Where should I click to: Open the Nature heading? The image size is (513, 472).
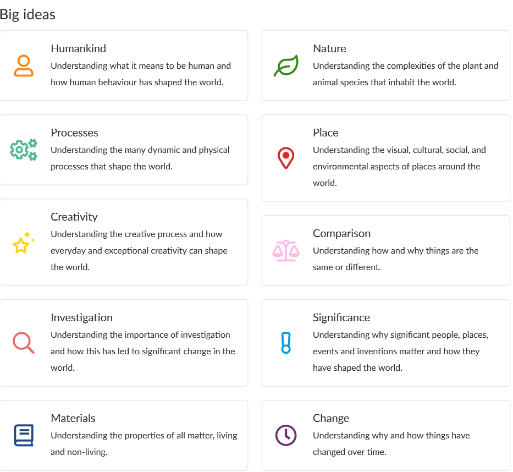[x=329, y=48]
